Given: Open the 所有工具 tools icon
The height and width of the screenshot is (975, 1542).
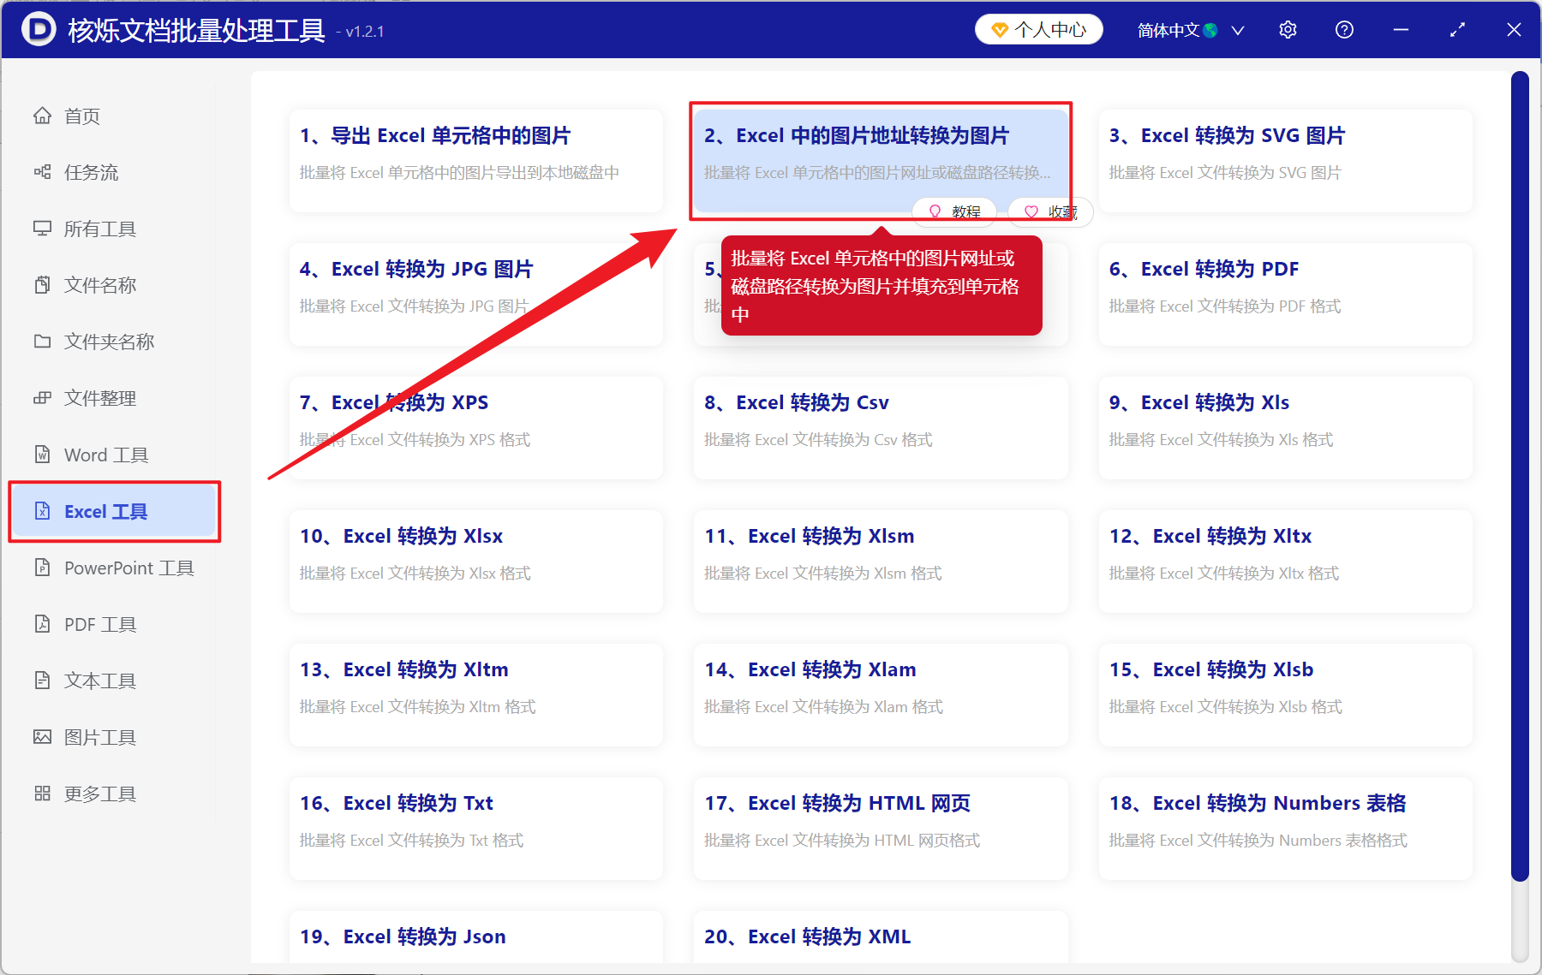Looking at the screenshot, I should (43, 229).
